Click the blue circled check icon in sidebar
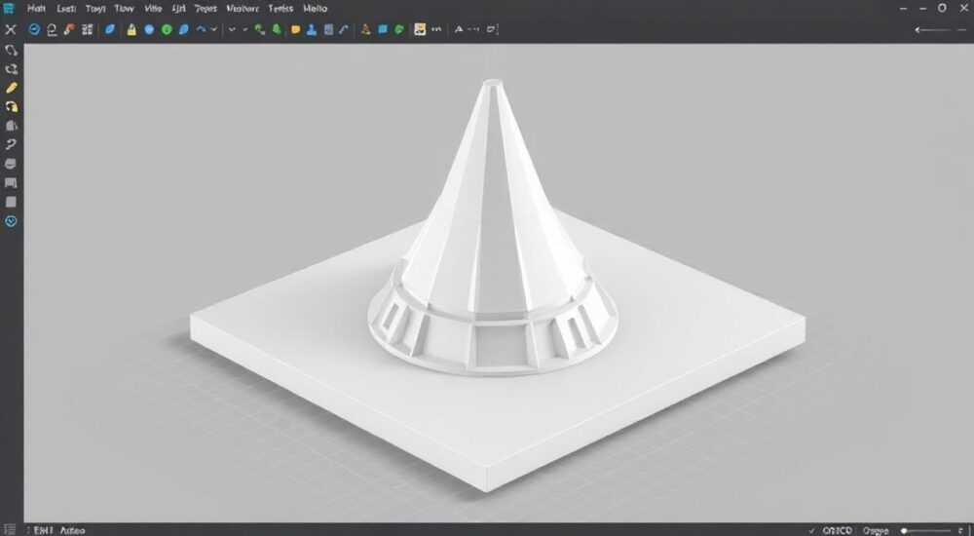 pos(11,221)
